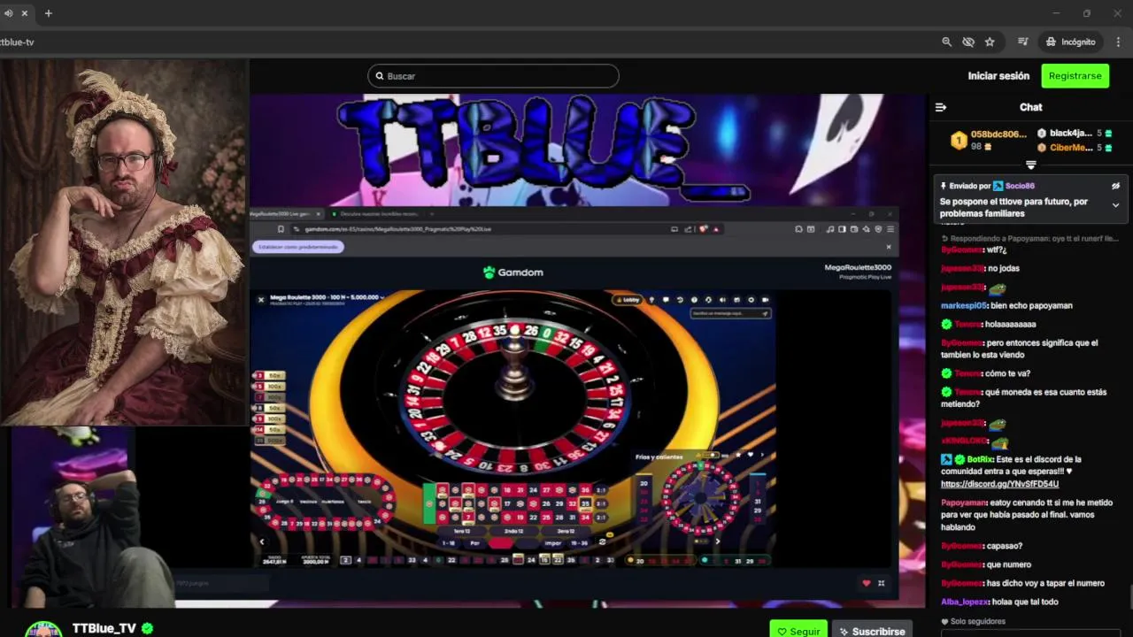This screenshot has width=1133, height=637.
Task: Open new browser tab with the plus icon
Action: tap(49, 13)
